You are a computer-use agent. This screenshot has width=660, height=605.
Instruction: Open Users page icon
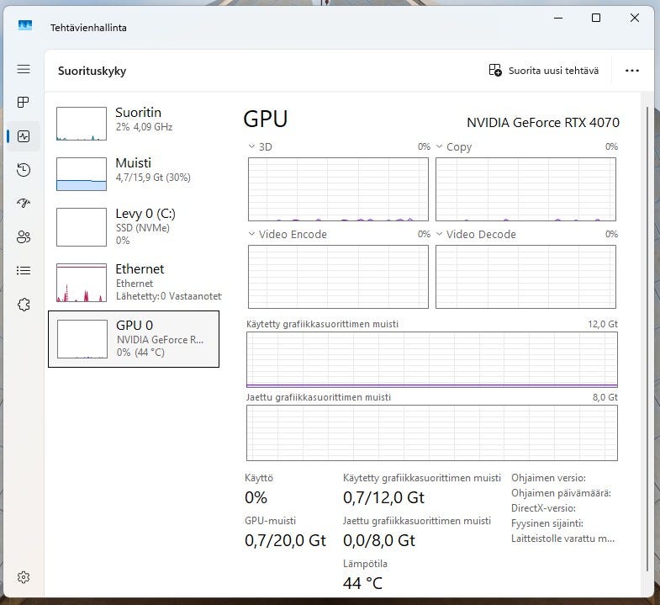point(24,237)
